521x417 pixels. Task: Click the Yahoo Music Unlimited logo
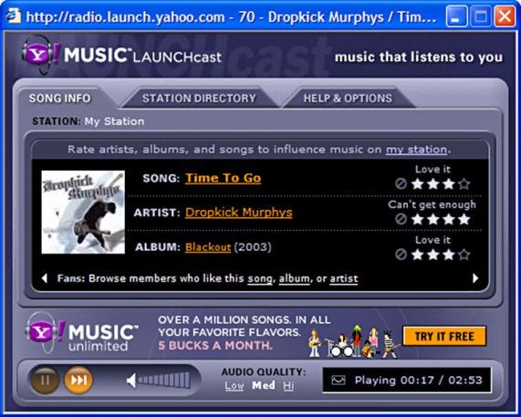click(81, 334)
